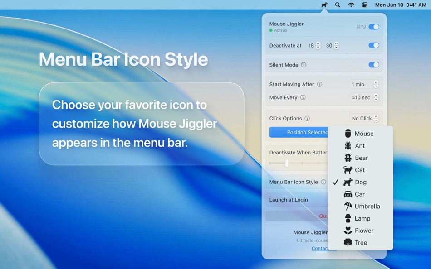
Task: Toggle the Deactivate at switch
Action: (374, 46)
